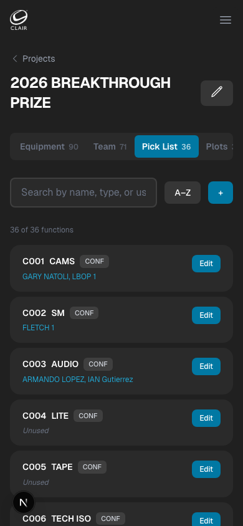Click the plus add function button
This screenshot has height=526, width=243.
click(220, 193)
